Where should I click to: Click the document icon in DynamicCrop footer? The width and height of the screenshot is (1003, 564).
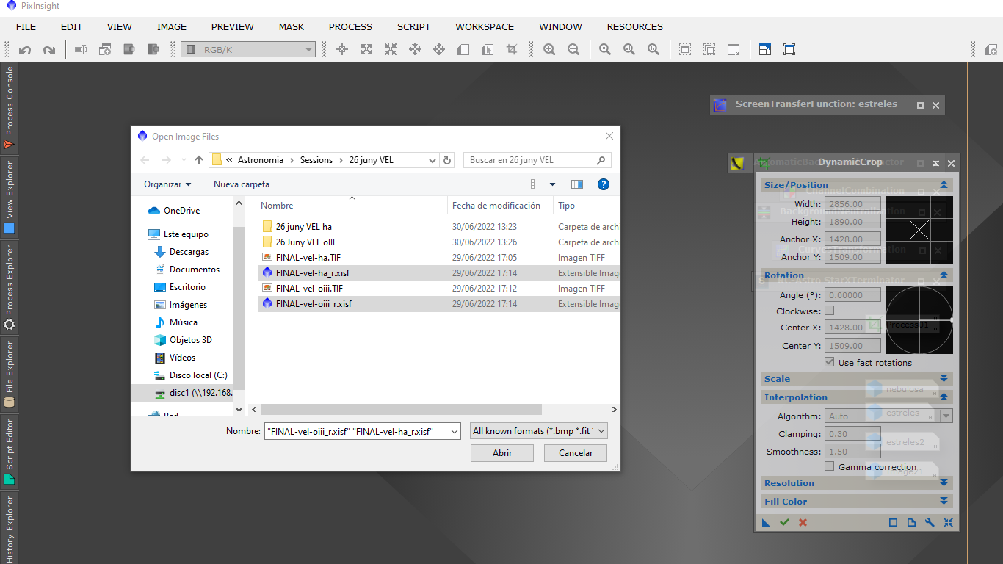pyautogui.click(x=911, y=522)
